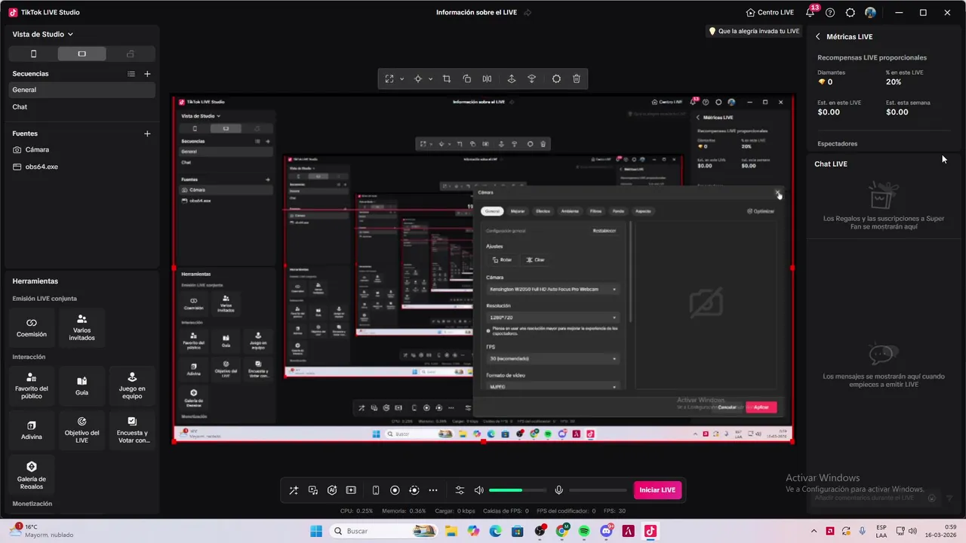This screenshot has height=543, width=966.
Task: Open the Guía tool
Action: [82, 385]
